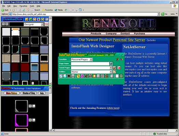Click the magenta text style icon
179x136 pixels.
tap(82, 76)
